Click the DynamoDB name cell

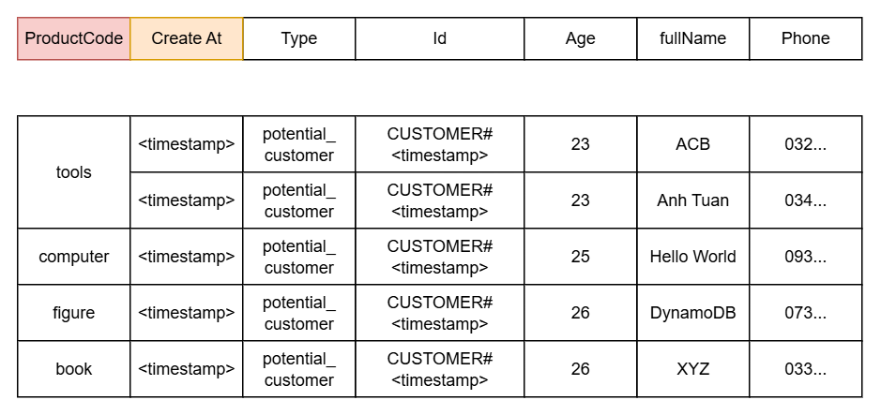click(x=693, y=313)
